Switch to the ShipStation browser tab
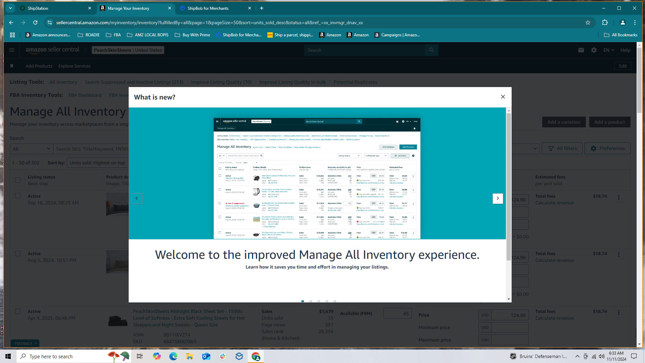Screen dimensions: 645x363 pos(55,8)
